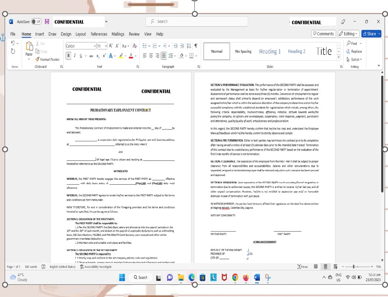Switch to the Design tab
The image size is (388, 297).
click(66, 34)
